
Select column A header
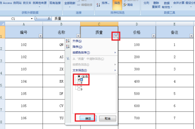(24, 24)
